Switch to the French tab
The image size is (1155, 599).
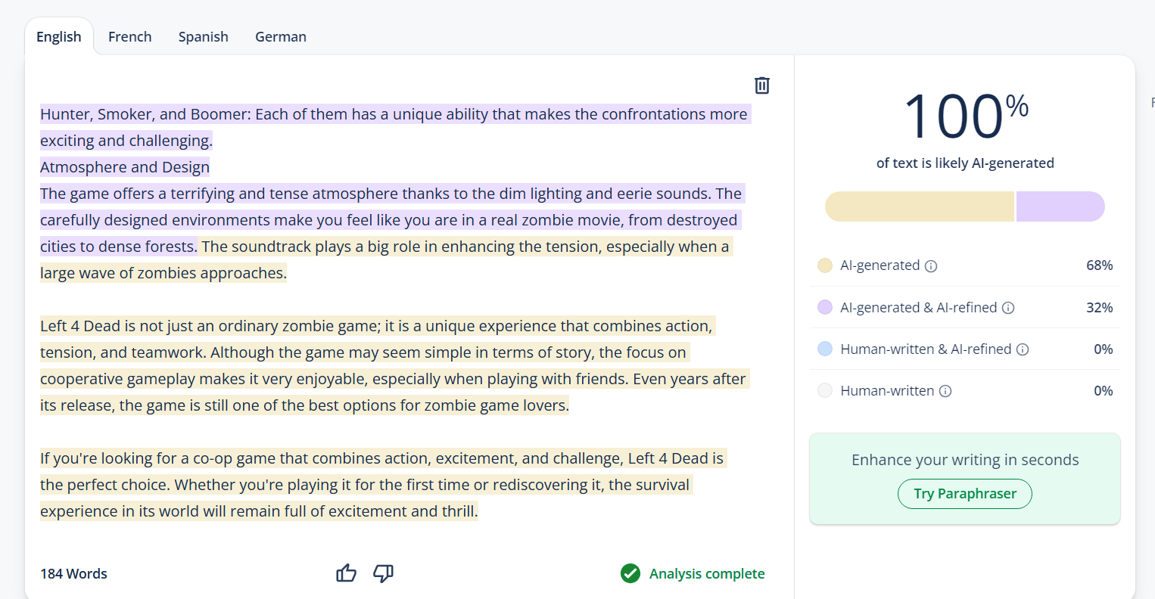pyautogui.click(x=129, y=36)
